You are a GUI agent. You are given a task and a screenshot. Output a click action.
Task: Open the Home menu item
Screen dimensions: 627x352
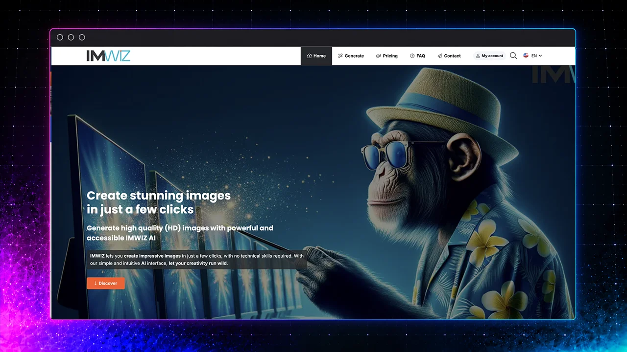tap(316, 56)
